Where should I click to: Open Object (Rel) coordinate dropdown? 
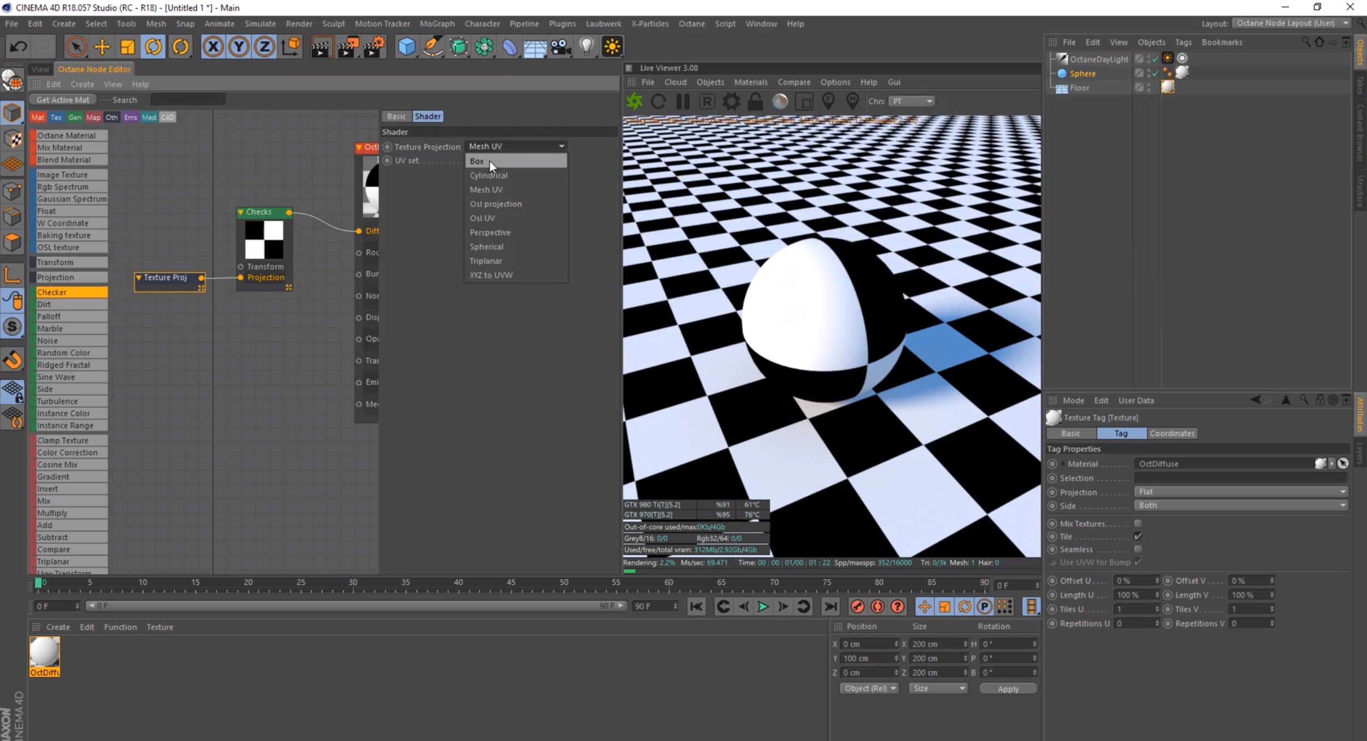click(x=869, y=689)
